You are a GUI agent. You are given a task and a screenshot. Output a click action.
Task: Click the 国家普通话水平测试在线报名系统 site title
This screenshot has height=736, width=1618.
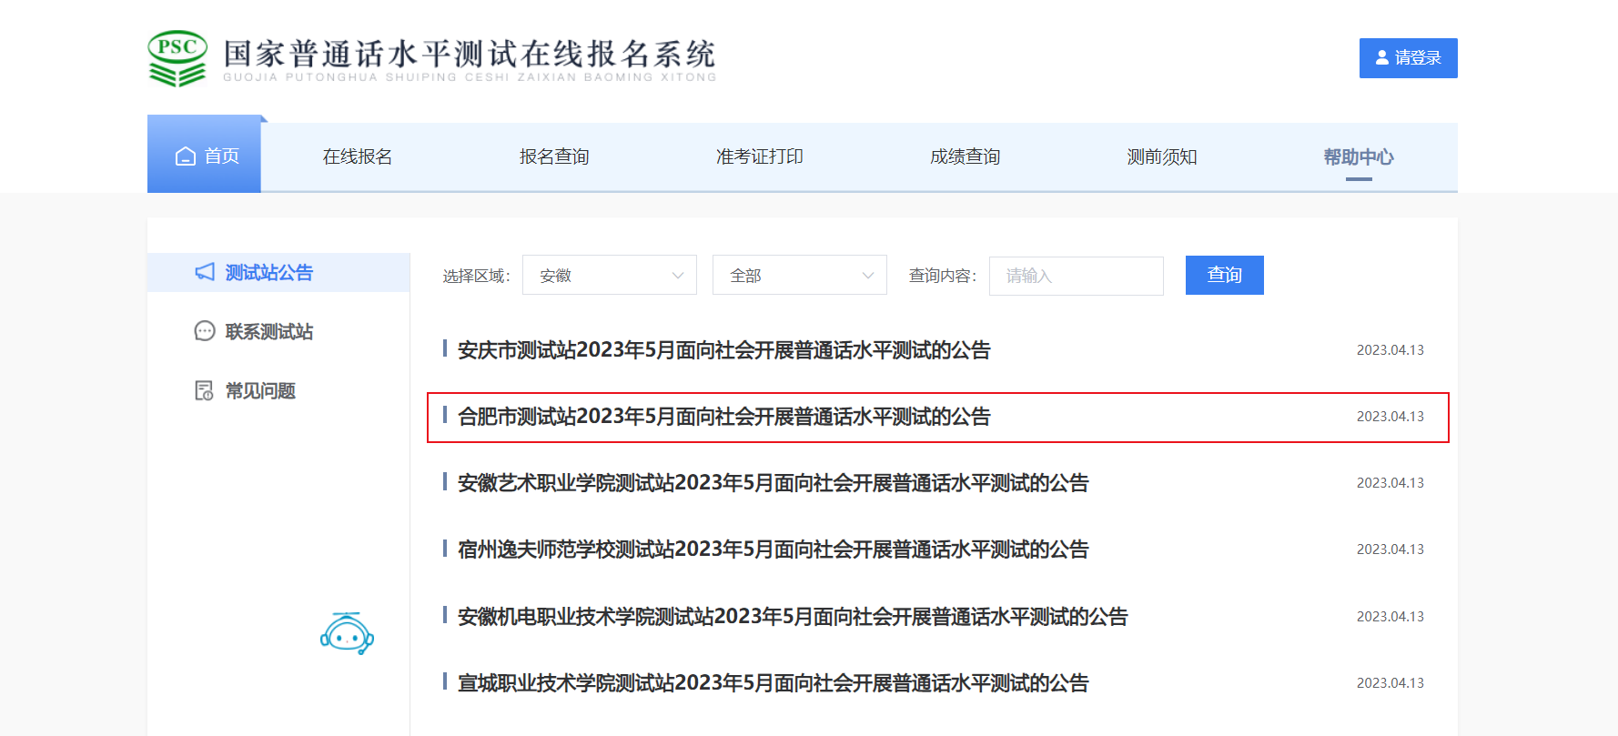coord(470,54)
